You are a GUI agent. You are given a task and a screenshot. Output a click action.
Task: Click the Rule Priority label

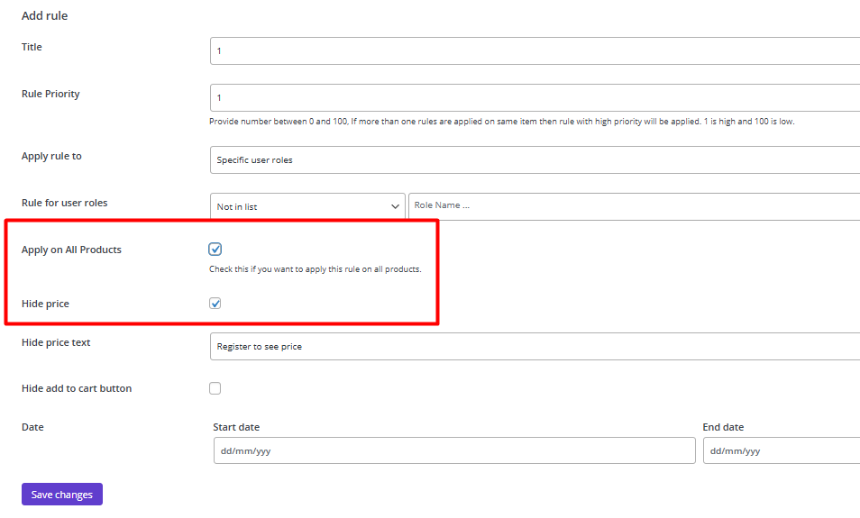pos(50,94)
